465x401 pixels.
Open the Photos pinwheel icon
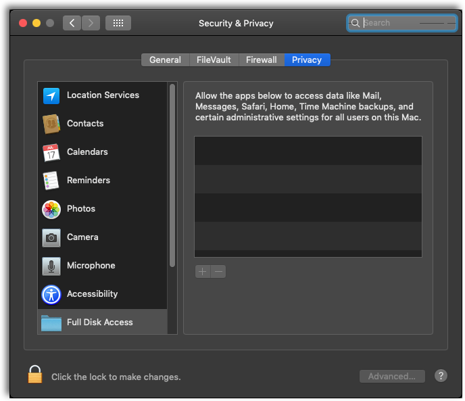click(51, 209)
